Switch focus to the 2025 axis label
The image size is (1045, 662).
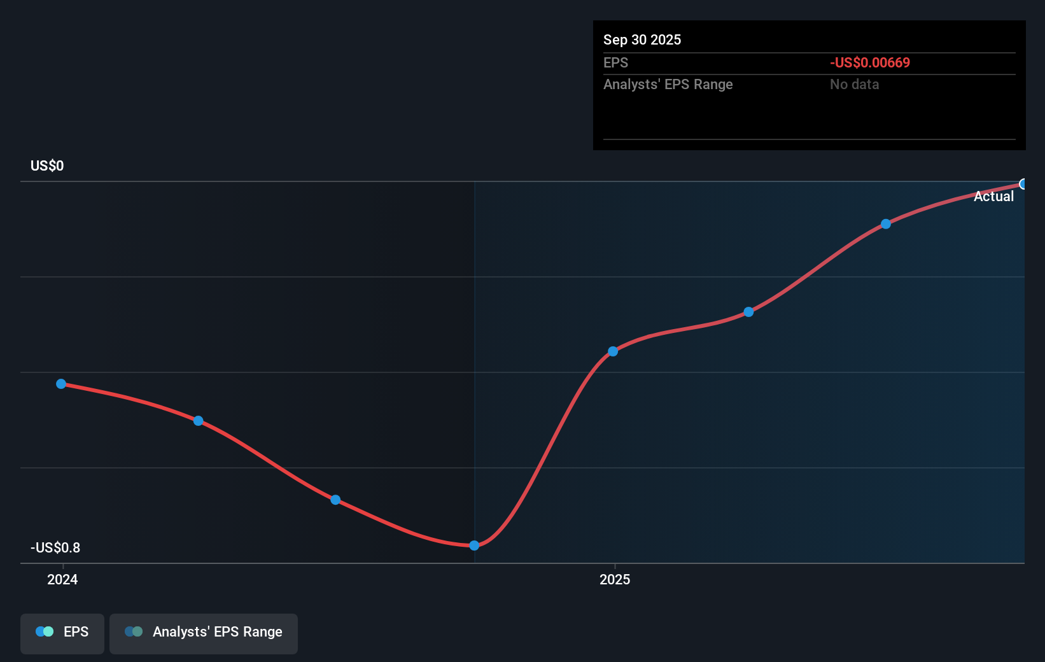click(614, 579)
